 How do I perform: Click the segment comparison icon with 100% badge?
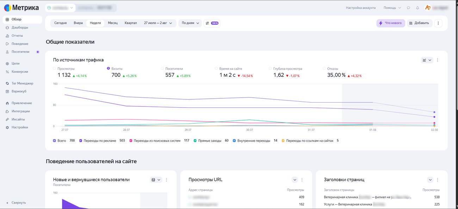pyautogui.click(x=212, y=23)
